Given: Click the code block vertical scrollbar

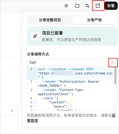Looking at the screenshot, I should point(115,75).
